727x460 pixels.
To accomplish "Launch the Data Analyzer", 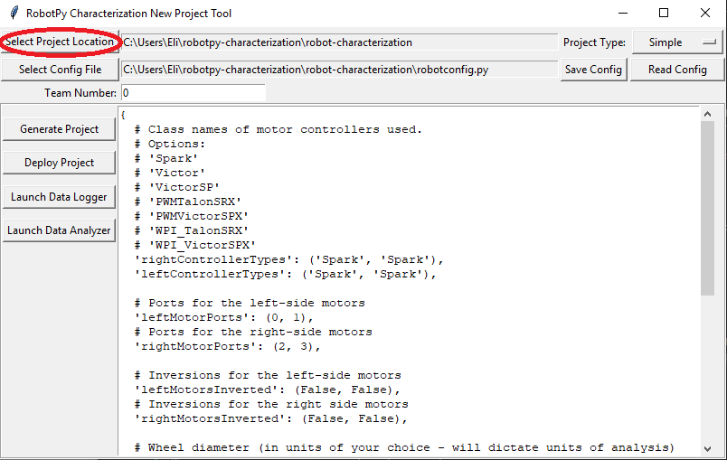I will click(59, 230).
